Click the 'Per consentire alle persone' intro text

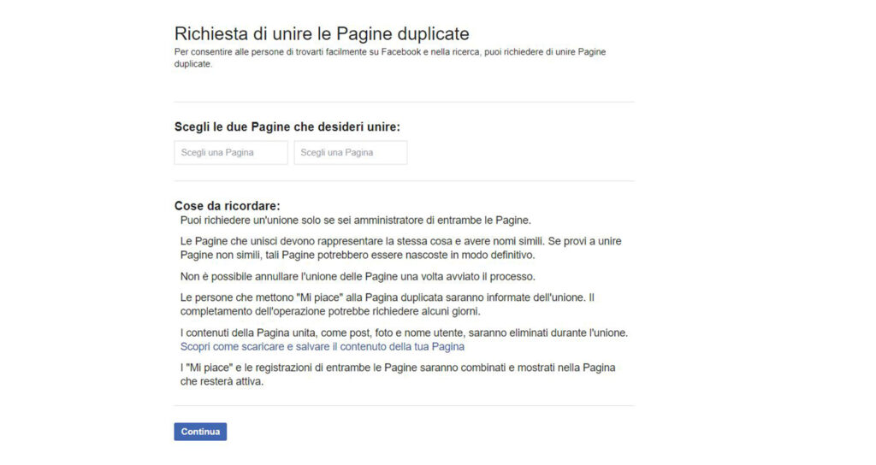pos(390,57)
